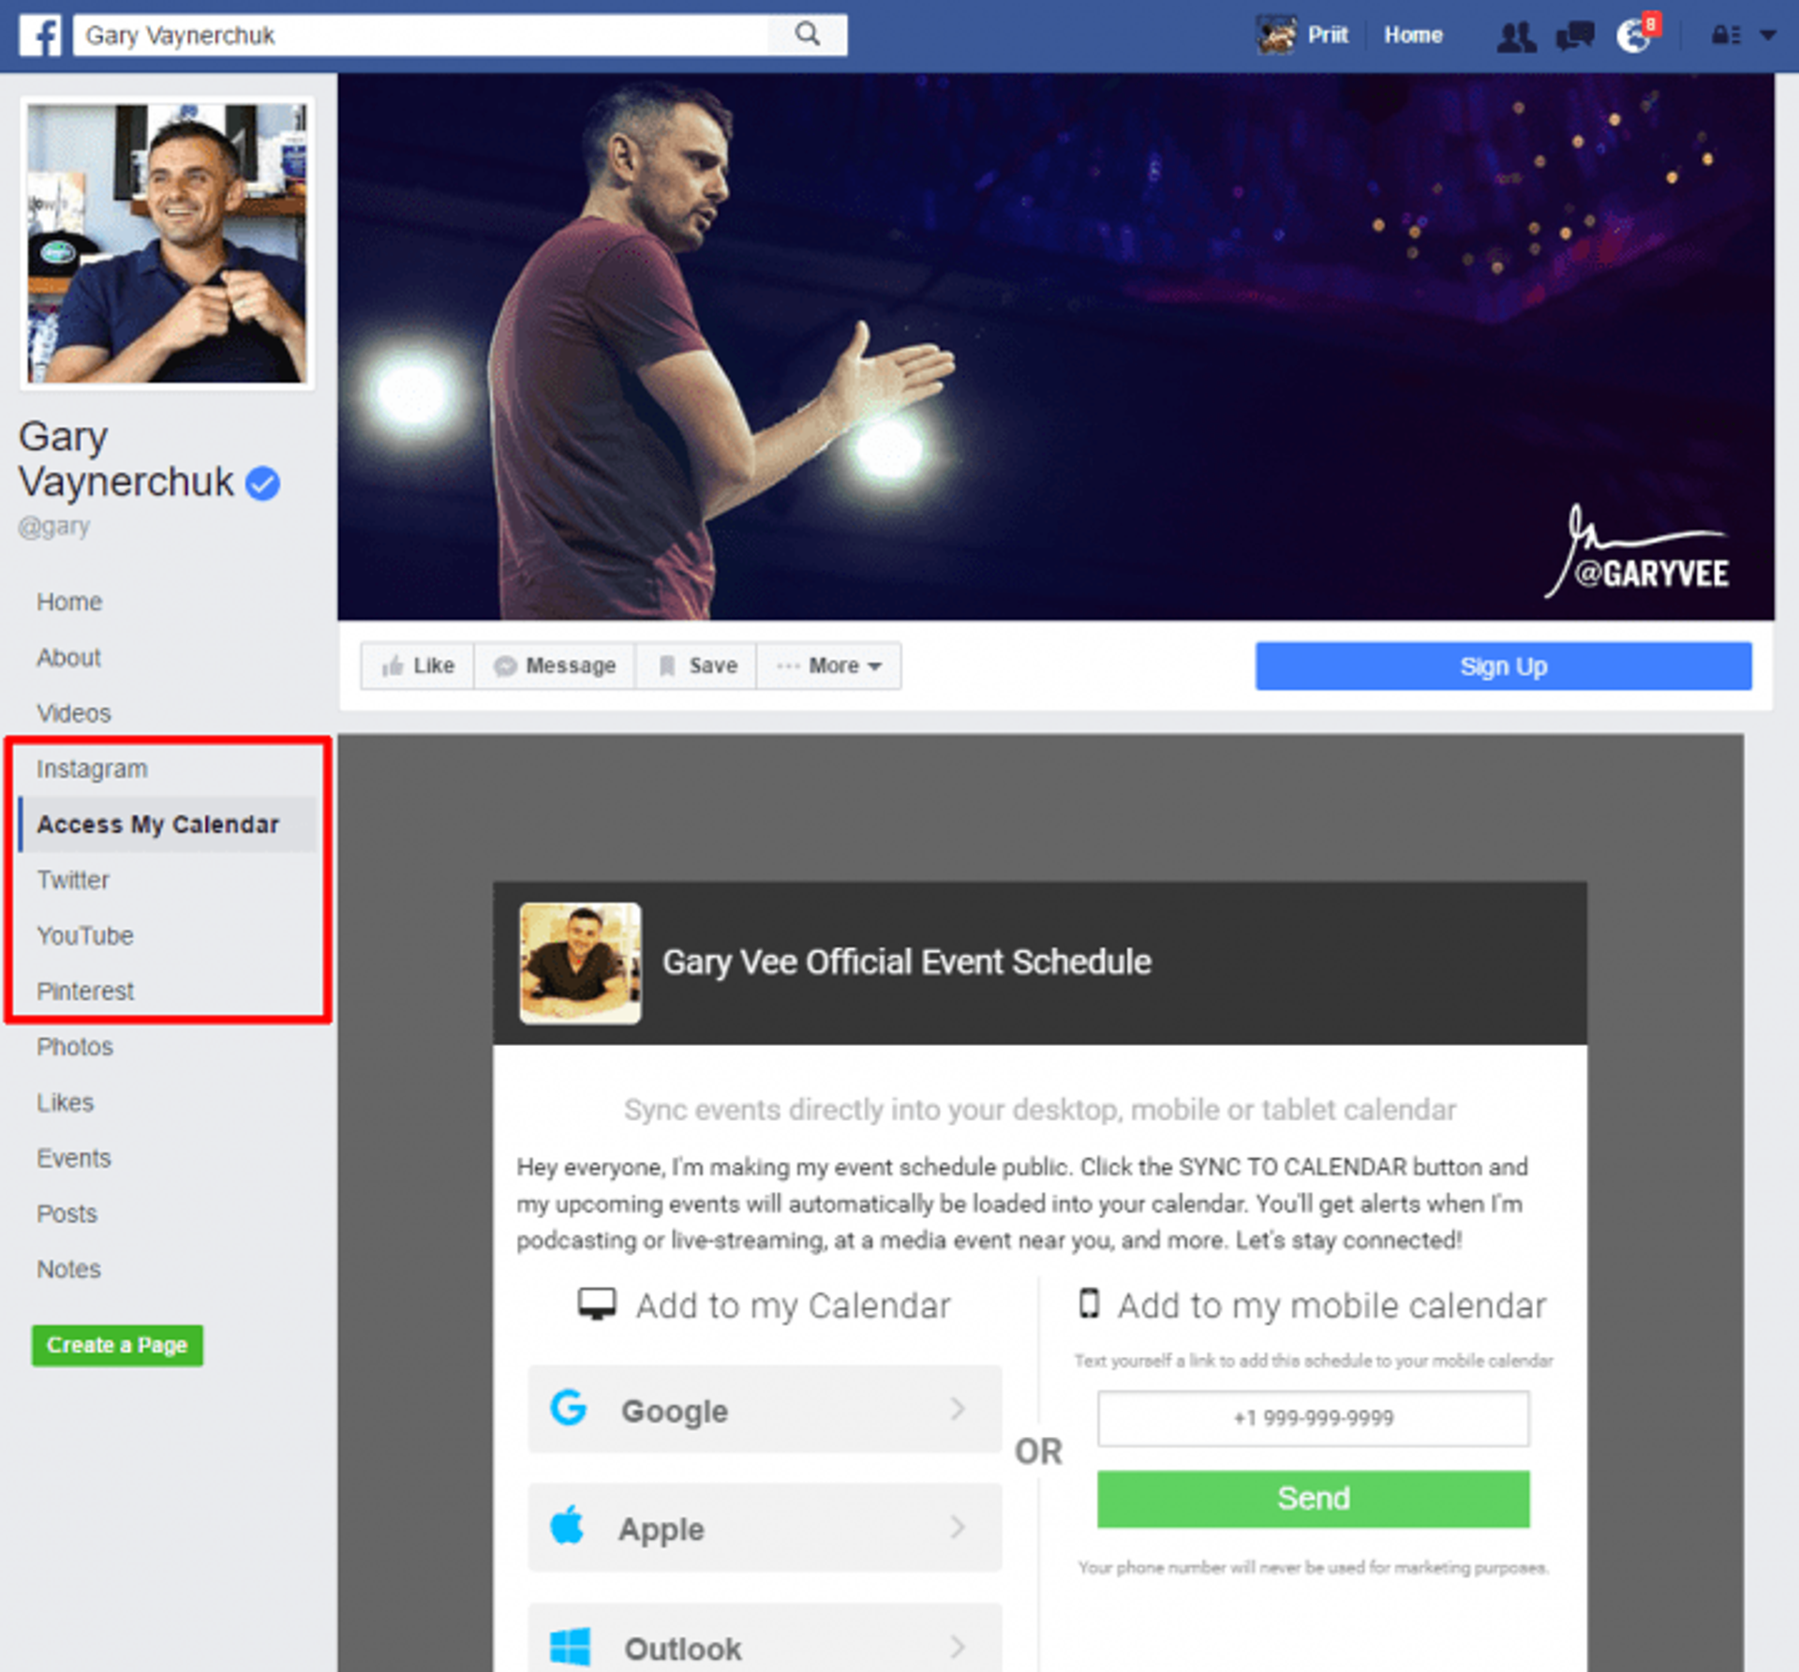Open the friend requests icon

point(1515,37)
